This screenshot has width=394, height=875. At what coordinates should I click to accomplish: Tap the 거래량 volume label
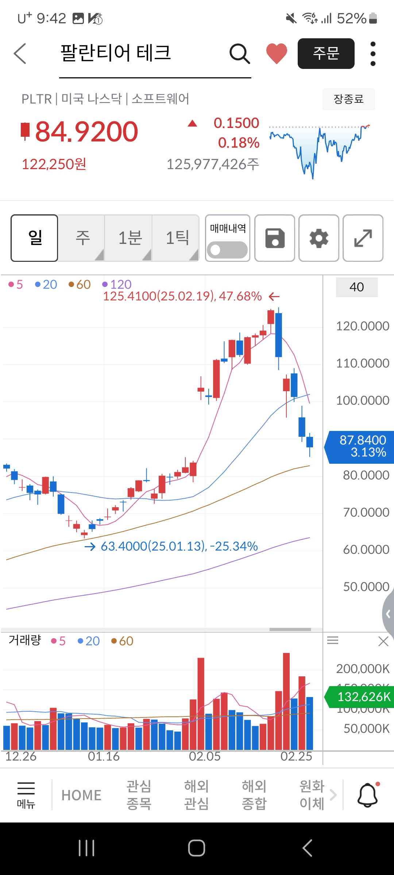[x=25, y=640]
